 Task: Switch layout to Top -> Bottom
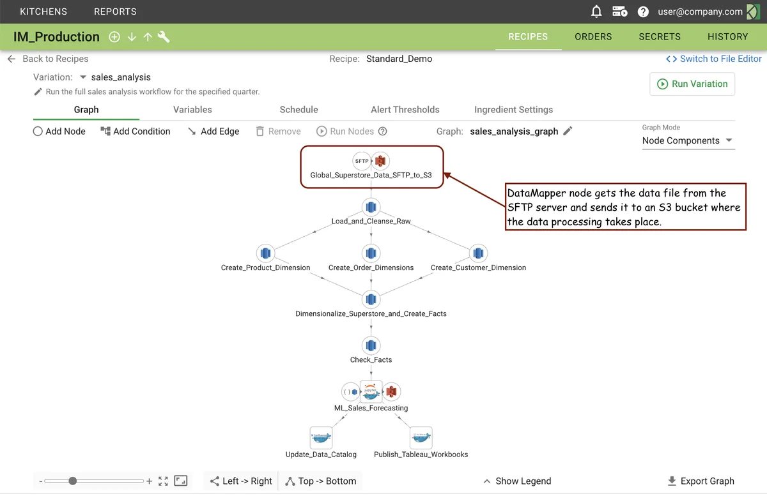[320, 481]
